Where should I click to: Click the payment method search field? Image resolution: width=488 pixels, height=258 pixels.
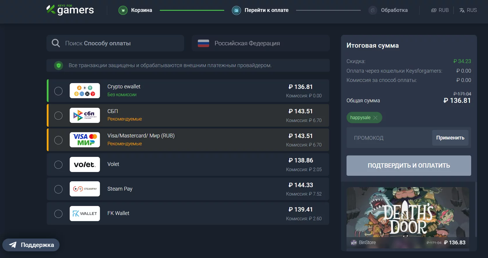[x=115, y=43]
